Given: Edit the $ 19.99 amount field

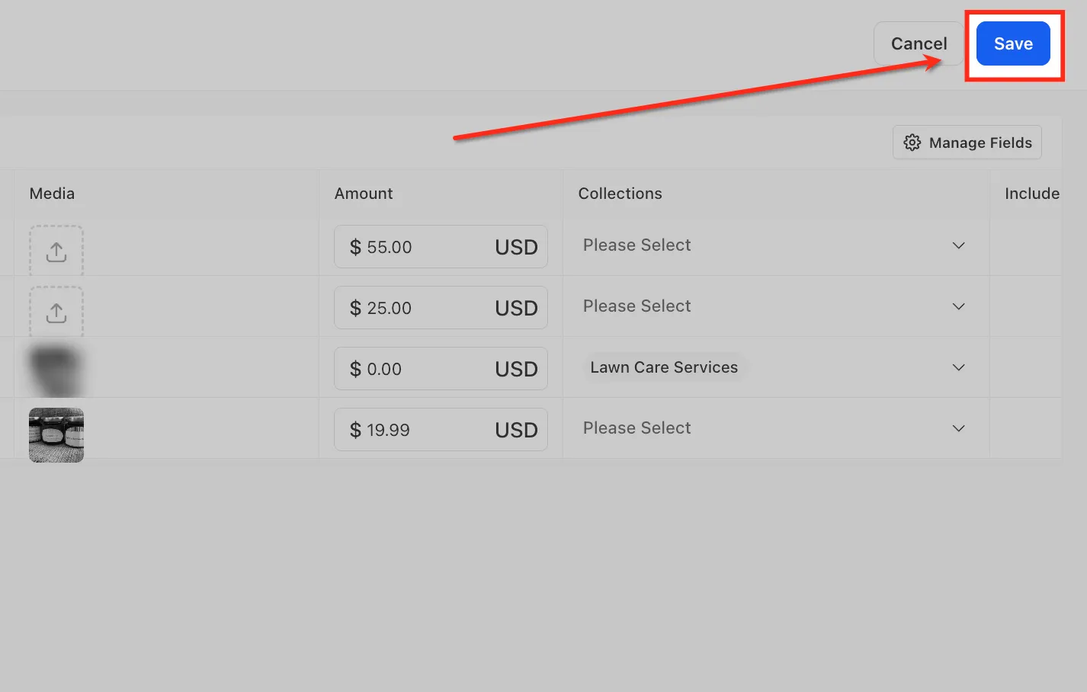Looking at the screenshot, I should (441, 429).
